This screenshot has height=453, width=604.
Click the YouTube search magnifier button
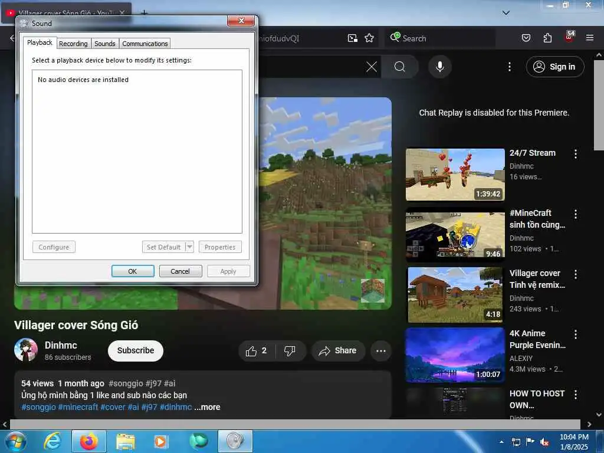400,67
